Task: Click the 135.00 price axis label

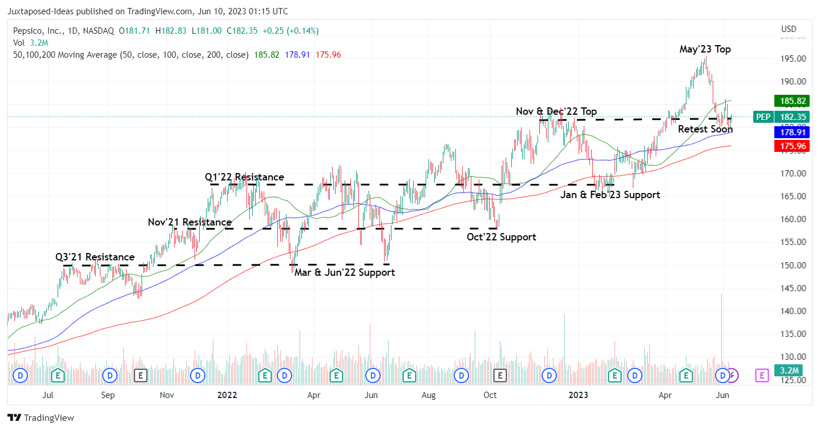Action: [793, 335]
